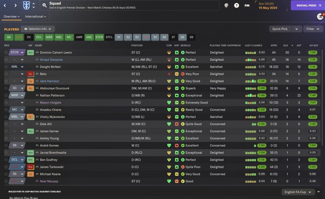The width and height of the screenshot is (325, 199).
Task: Click Beto's injury status icon
Action: (x=30, y=74)
